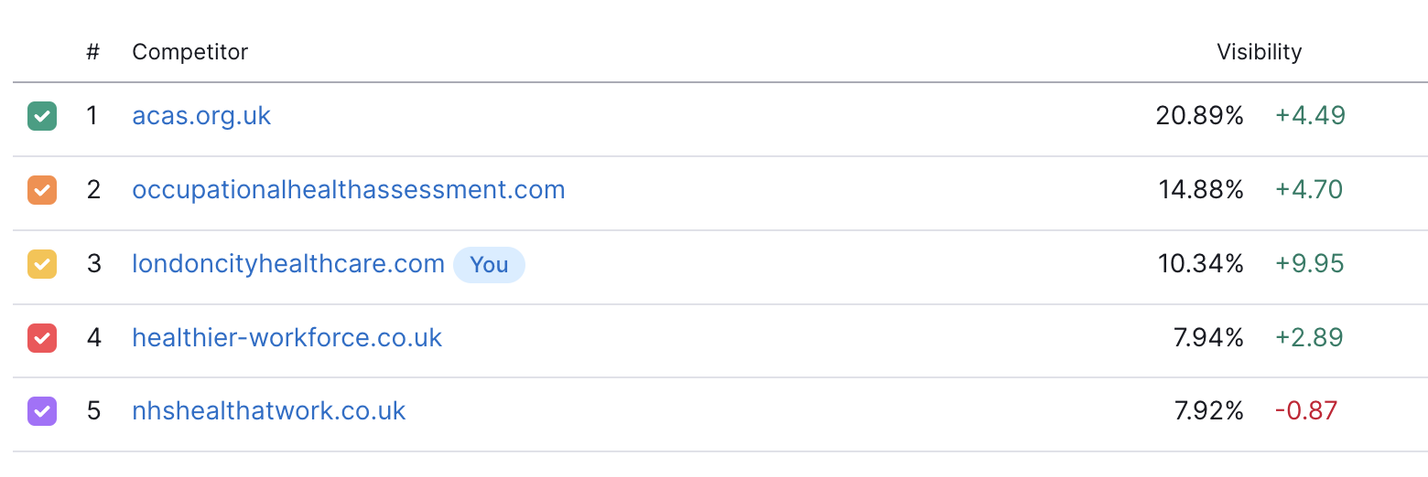
Task: Open occupationalhealthassessment.com competitor link
Action: click(x=349, y=190)
